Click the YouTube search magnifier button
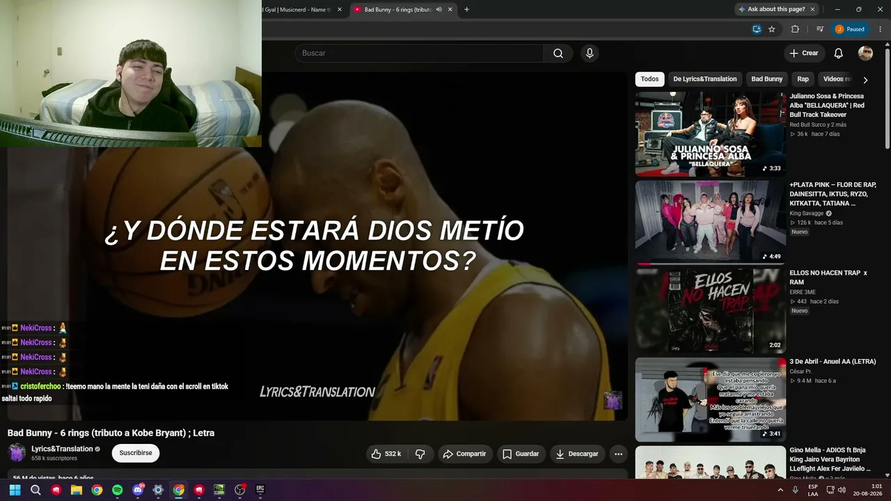 coord(558,54)
